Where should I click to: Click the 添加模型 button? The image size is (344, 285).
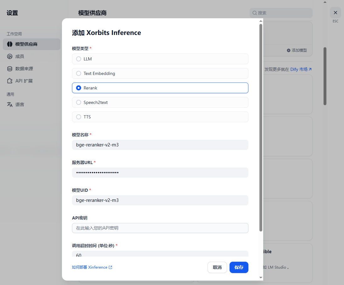pyautogui.click(x=297, y=50)
